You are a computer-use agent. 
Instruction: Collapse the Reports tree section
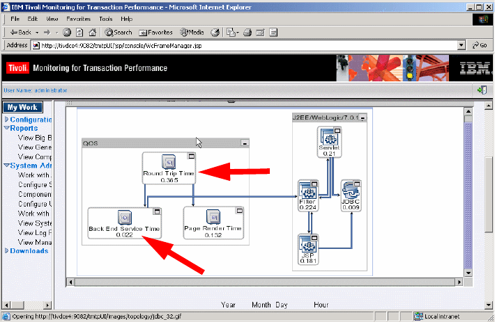click(x=7, y=128)
